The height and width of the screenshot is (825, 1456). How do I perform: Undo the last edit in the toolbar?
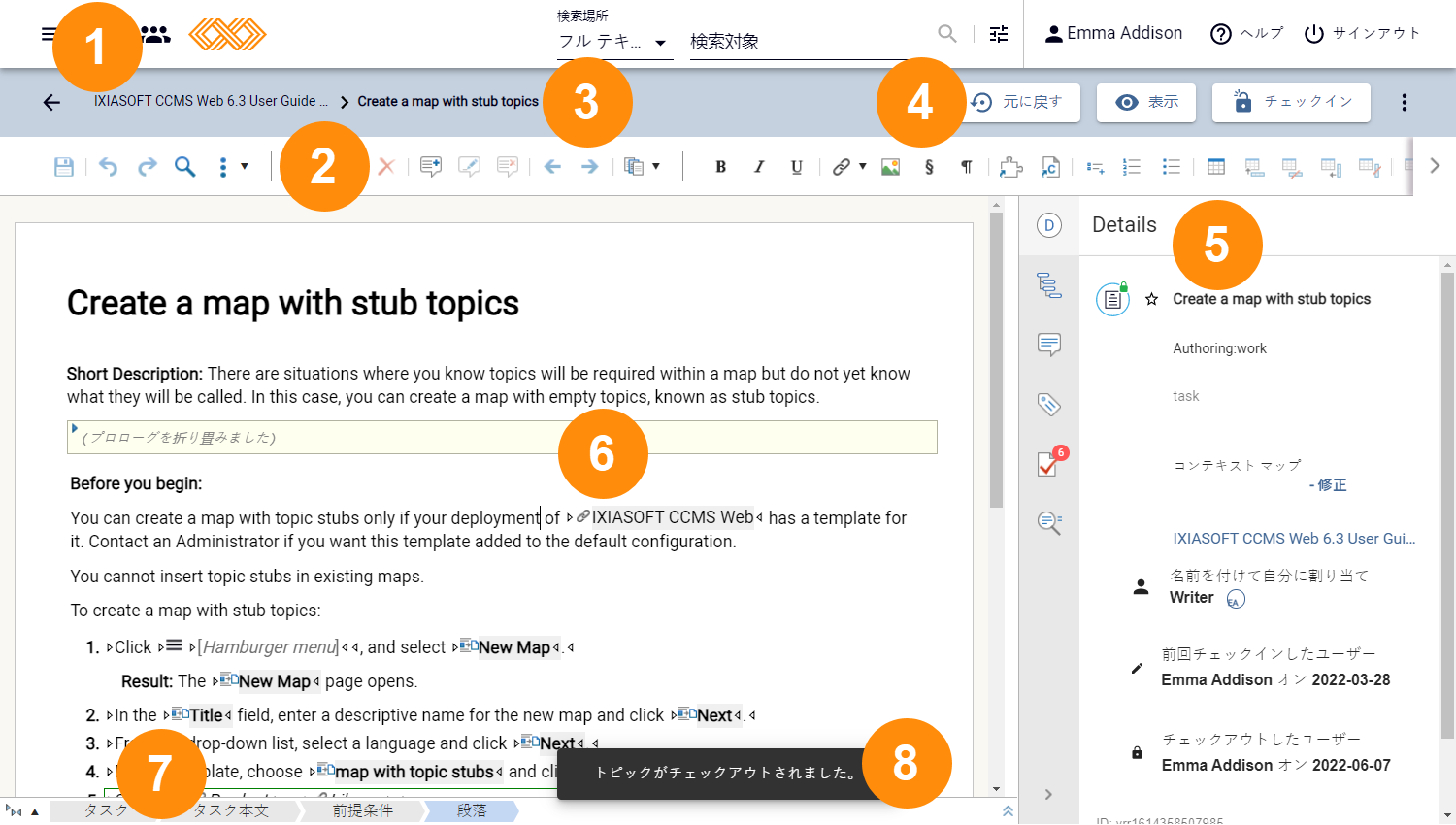click(108, 167)
